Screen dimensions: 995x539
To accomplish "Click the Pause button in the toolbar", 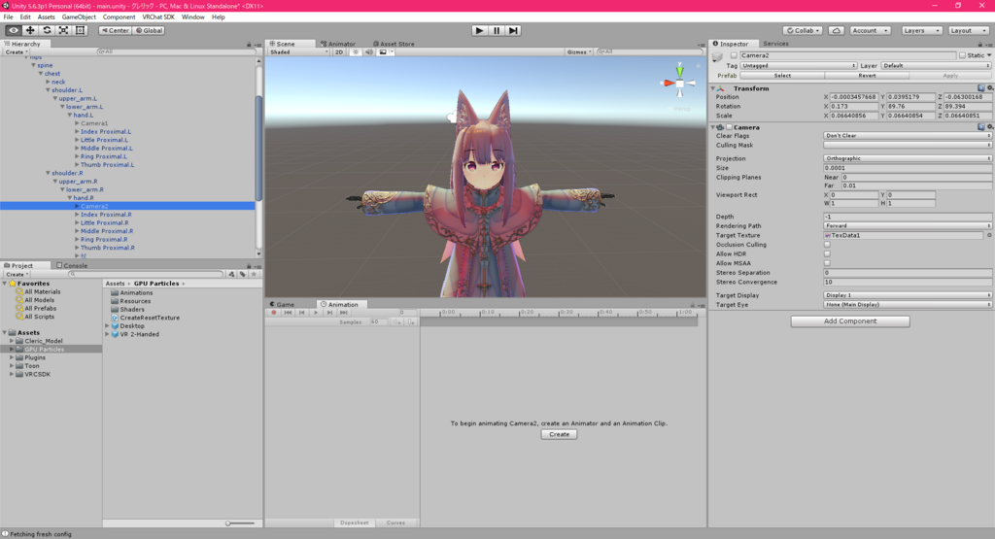I will point(497,30).
